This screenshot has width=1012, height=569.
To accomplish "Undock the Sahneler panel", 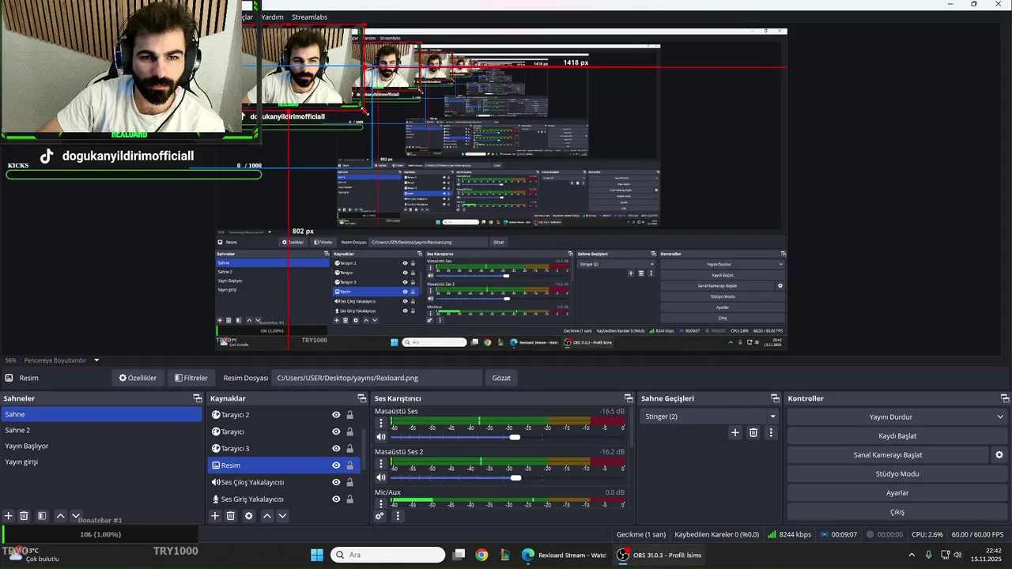I will pos(198,398).
